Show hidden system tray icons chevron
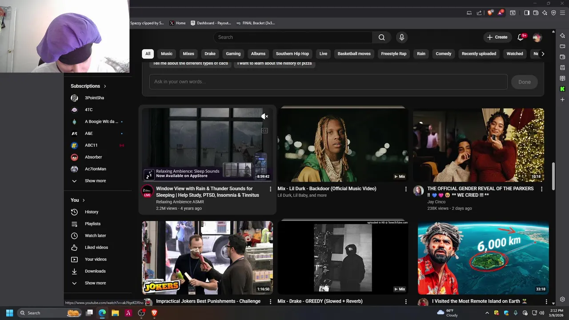 click(x=487, y=313)
